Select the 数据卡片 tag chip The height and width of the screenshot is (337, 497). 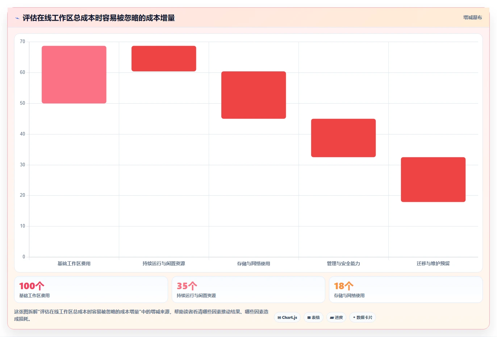pos(363,317)
